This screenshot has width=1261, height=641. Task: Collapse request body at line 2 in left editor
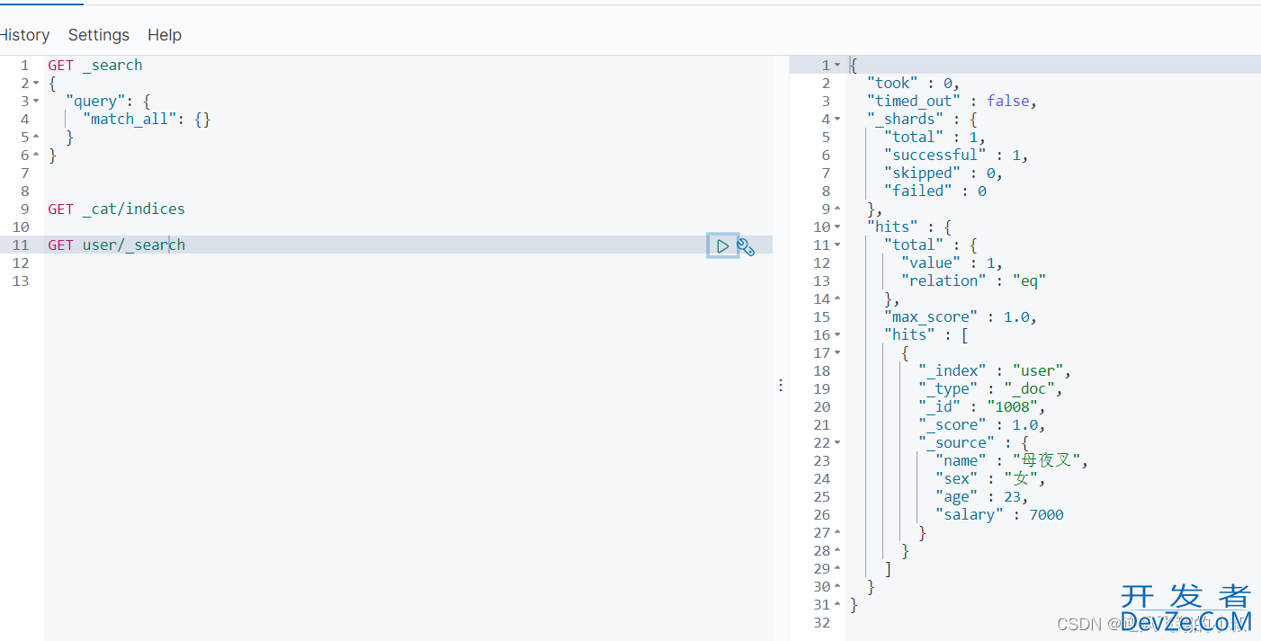point(36,83)
